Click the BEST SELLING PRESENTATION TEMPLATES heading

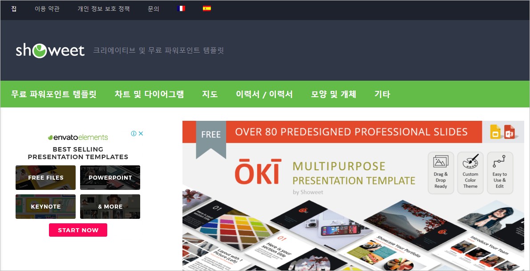78,153
